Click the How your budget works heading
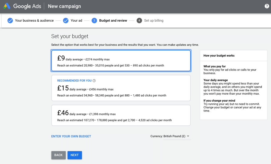Screen dimensions: 271x164 (219, 55)
